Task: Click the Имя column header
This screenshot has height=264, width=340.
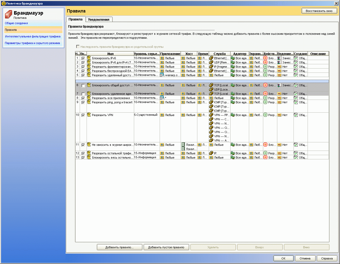Action: pos(110,54)
